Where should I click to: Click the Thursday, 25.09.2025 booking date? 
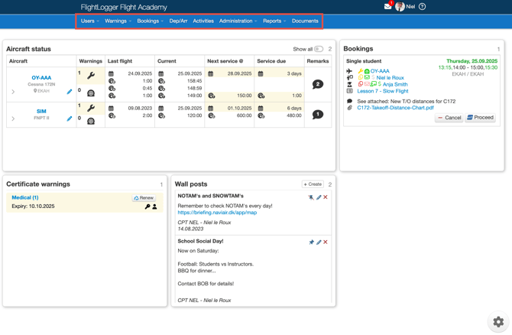[471, 61]
